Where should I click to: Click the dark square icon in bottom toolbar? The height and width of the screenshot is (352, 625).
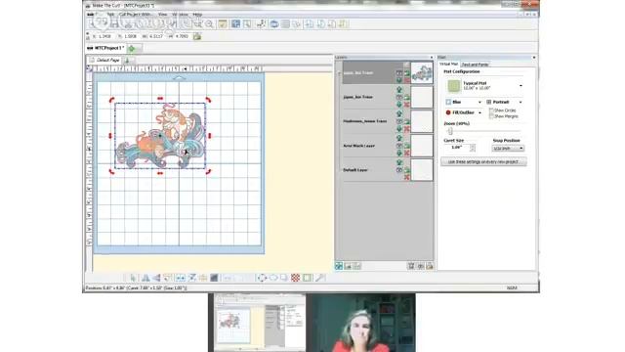click(214, 278)
